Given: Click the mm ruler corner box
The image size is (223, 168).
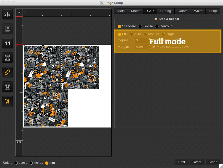Looking at the screenshot, I should point(19,12).
